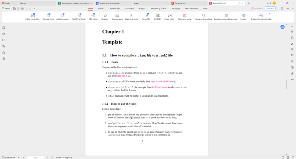Click the open folder icon

click(x=15, y=8)
